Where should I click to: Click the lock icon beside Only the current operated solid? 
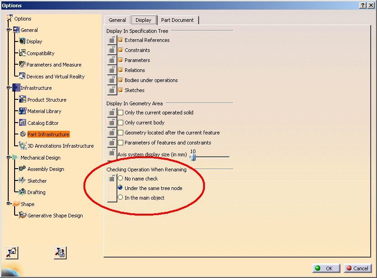click(112, 113)
